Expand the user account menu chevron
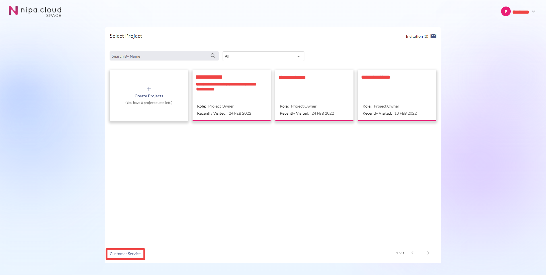The image size is (546, 275). point(533,12)
